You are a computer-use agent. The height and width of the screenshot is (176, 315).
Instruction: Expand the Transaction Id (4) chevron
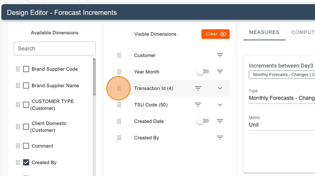point(220,88)
